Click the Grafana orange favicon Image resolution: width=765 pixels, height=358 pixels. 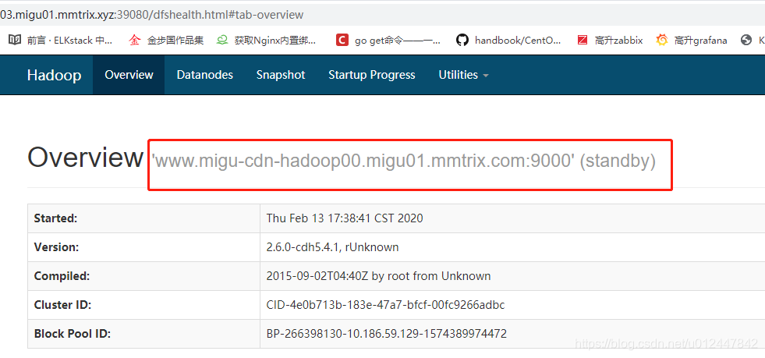(x=661, y=40)
